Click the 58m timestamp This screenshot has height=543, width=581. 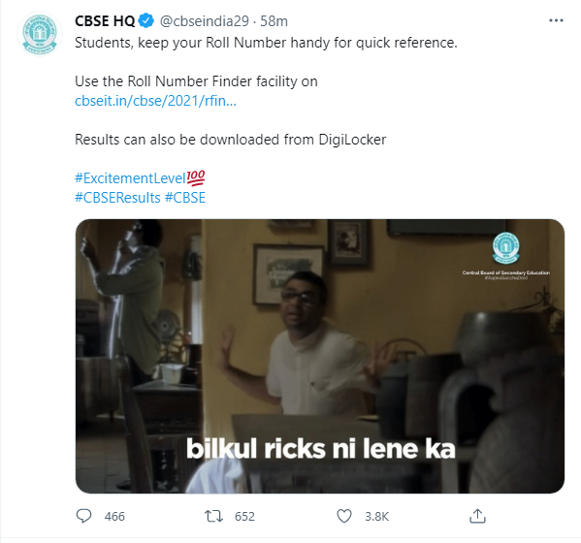tap(274, 21)
